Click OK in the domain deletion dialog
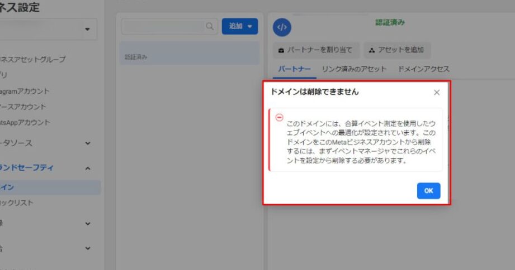The width and height of the screenshot is (515, 270). [x=428, y=191]
